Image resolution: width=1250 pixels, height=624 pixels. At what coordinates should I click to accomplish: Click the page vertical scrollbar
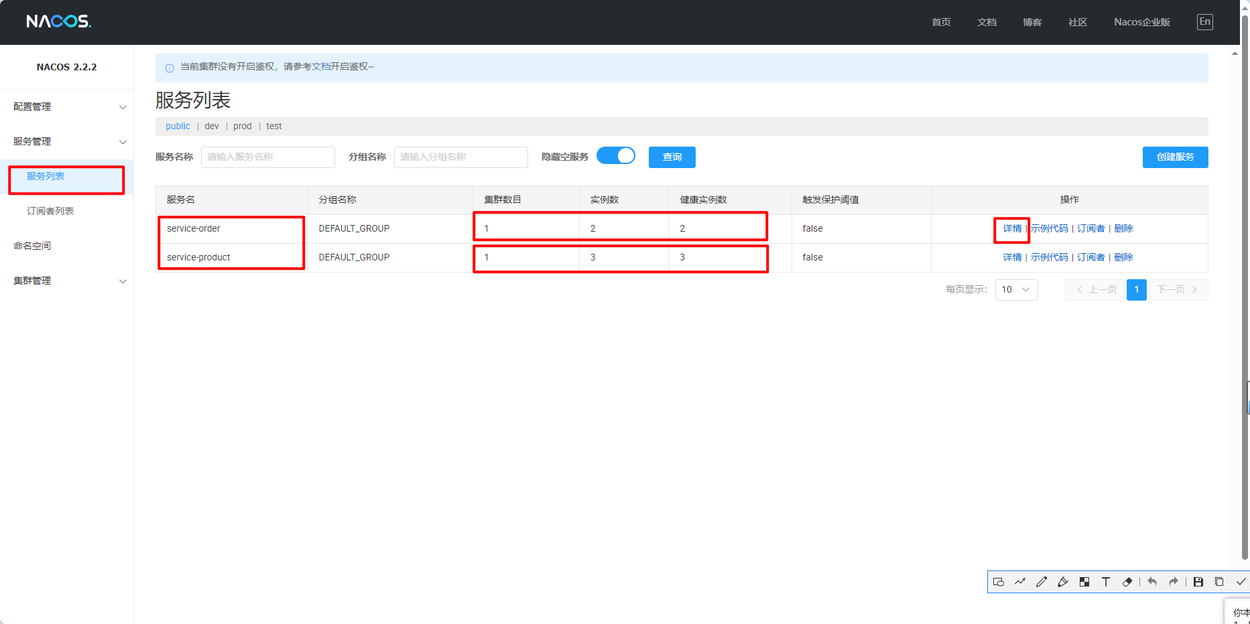[x=1245, y=288]
